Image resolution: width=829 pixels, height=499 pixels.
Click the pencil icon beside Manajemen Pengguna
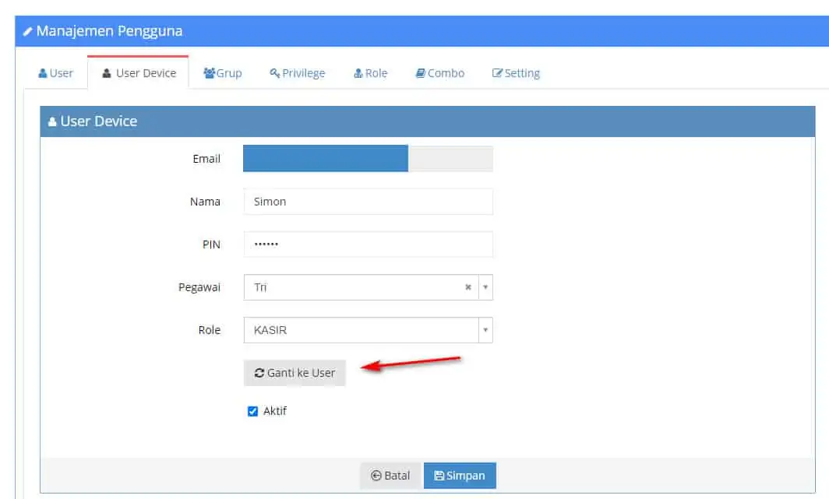pyautogui.click(x=27, y=32)
